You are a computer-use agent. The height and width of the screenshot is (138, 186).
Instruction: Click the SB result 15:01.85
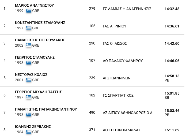(172, 94)
